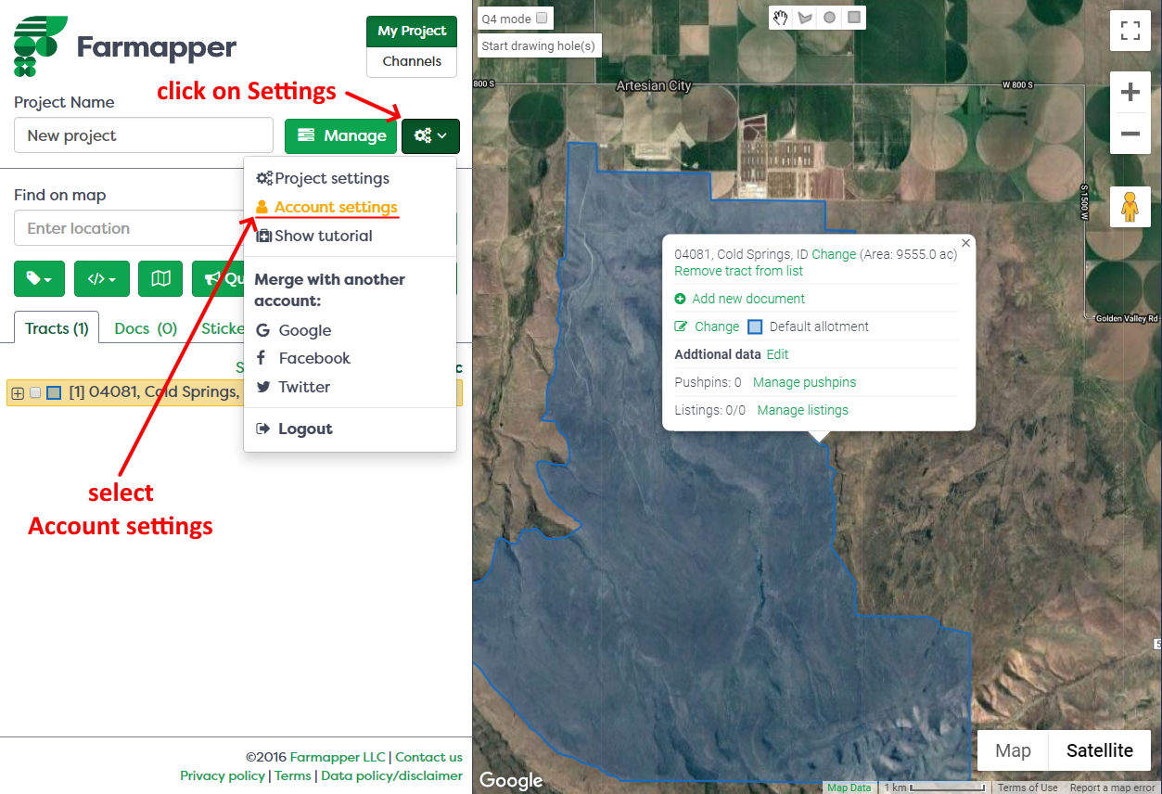1162x794 pixels.
Task: Click Change next to Cold Springs, ID
Action: tap(834, 254)
